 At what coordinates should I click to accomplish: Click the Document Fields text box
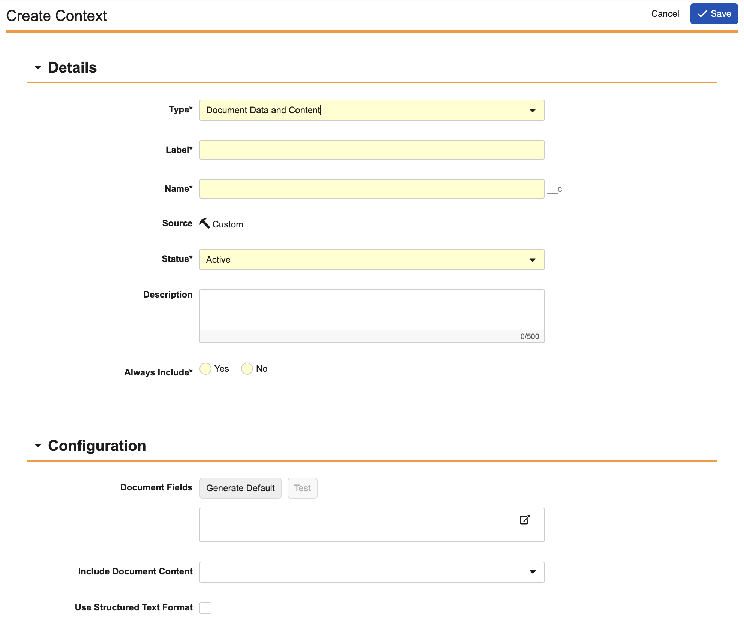pyautogui.click(x=356, y=525)
